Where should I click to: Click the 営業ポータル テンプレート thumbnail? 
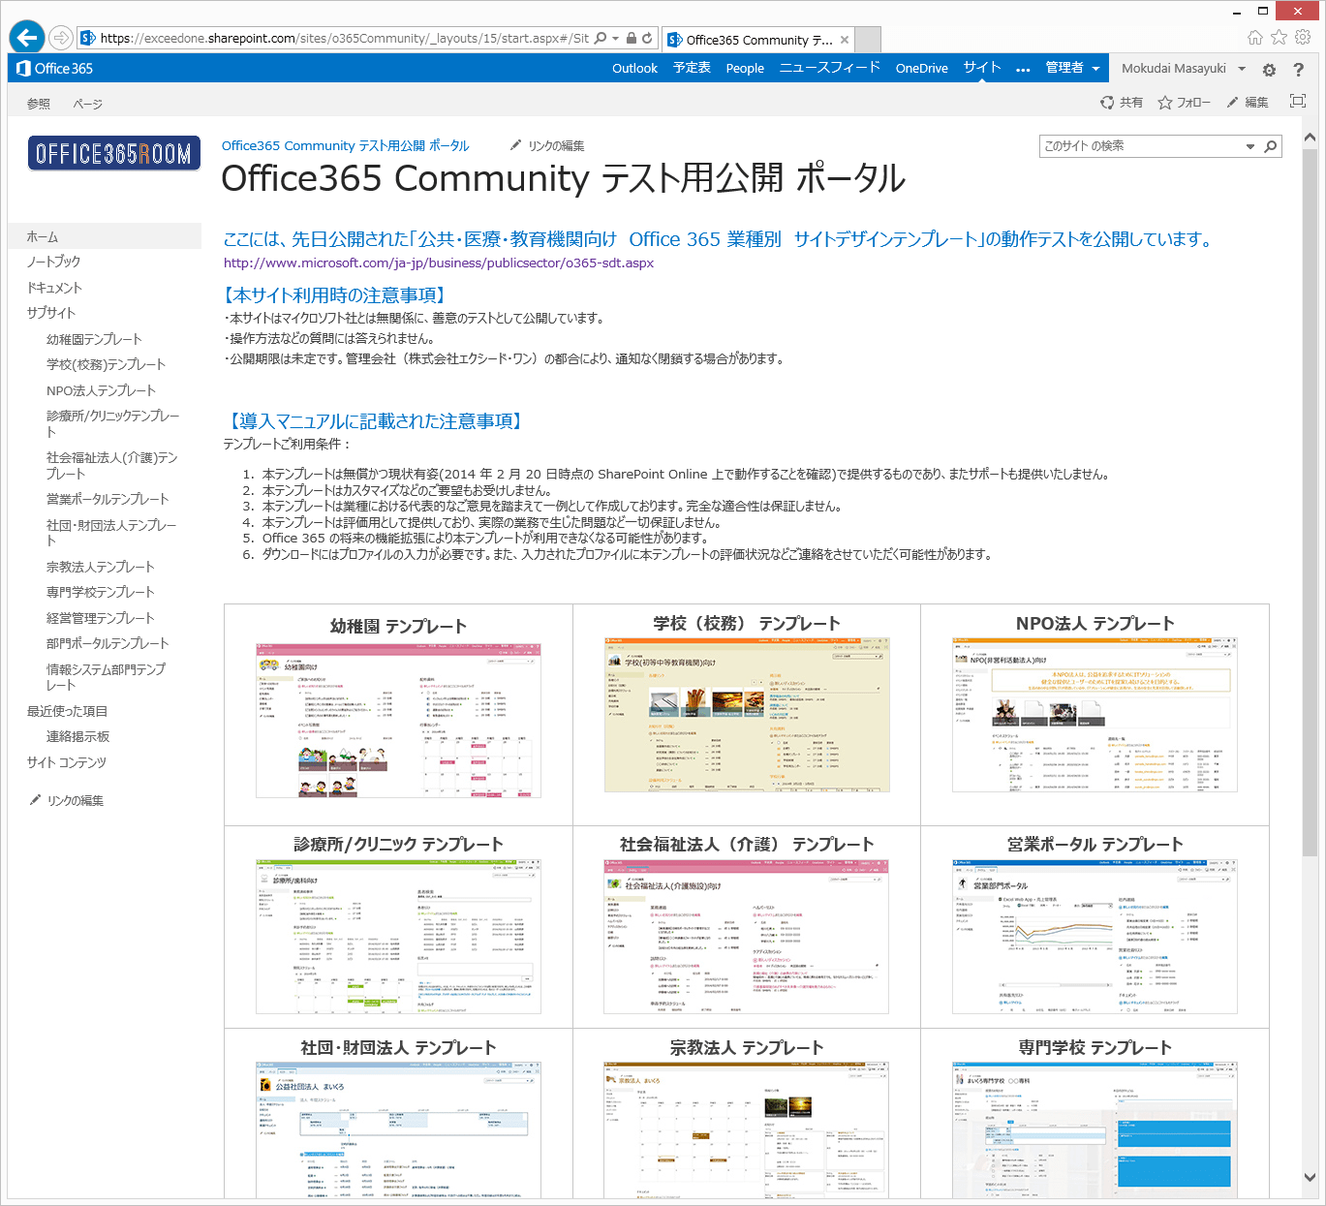pos(1095,937)
